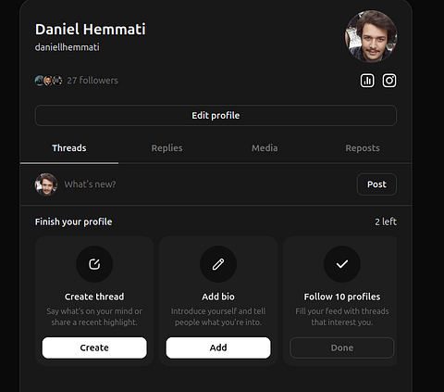Open the Instagram profile icon
The image size is (444, 392).
(389, 81)
